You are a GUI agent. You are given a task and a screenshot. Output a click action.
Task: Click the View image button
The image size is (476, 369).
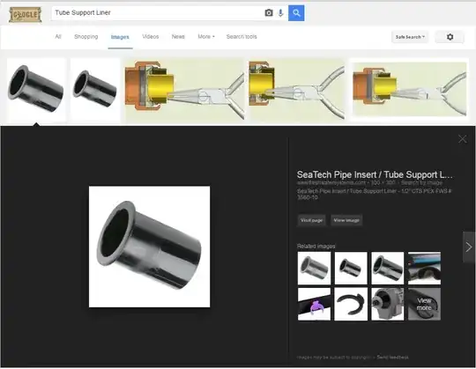pyautogui.click(x=346, y=220)
